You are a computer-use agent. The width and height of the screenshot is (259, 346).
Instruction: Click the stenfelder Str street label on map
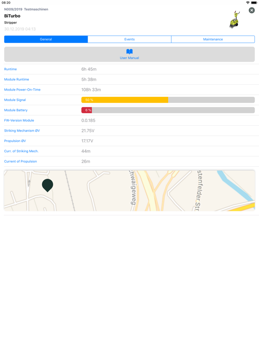pos(199,191)
